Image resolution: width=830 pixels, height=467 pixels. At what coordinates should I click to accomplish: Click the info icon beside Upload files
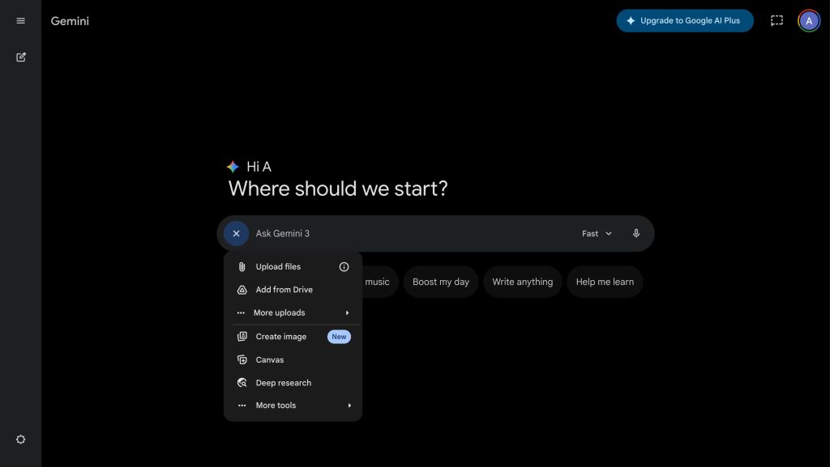coord(344,267)
